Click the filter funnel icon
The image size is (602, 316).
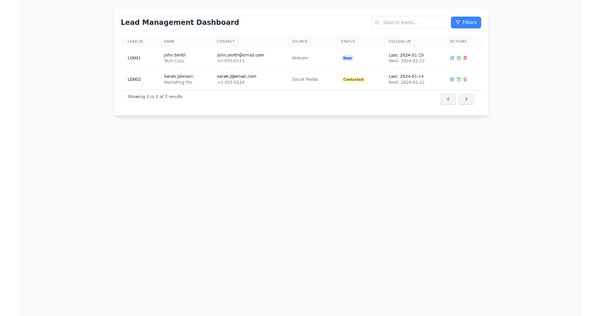(x=458, y=22)
